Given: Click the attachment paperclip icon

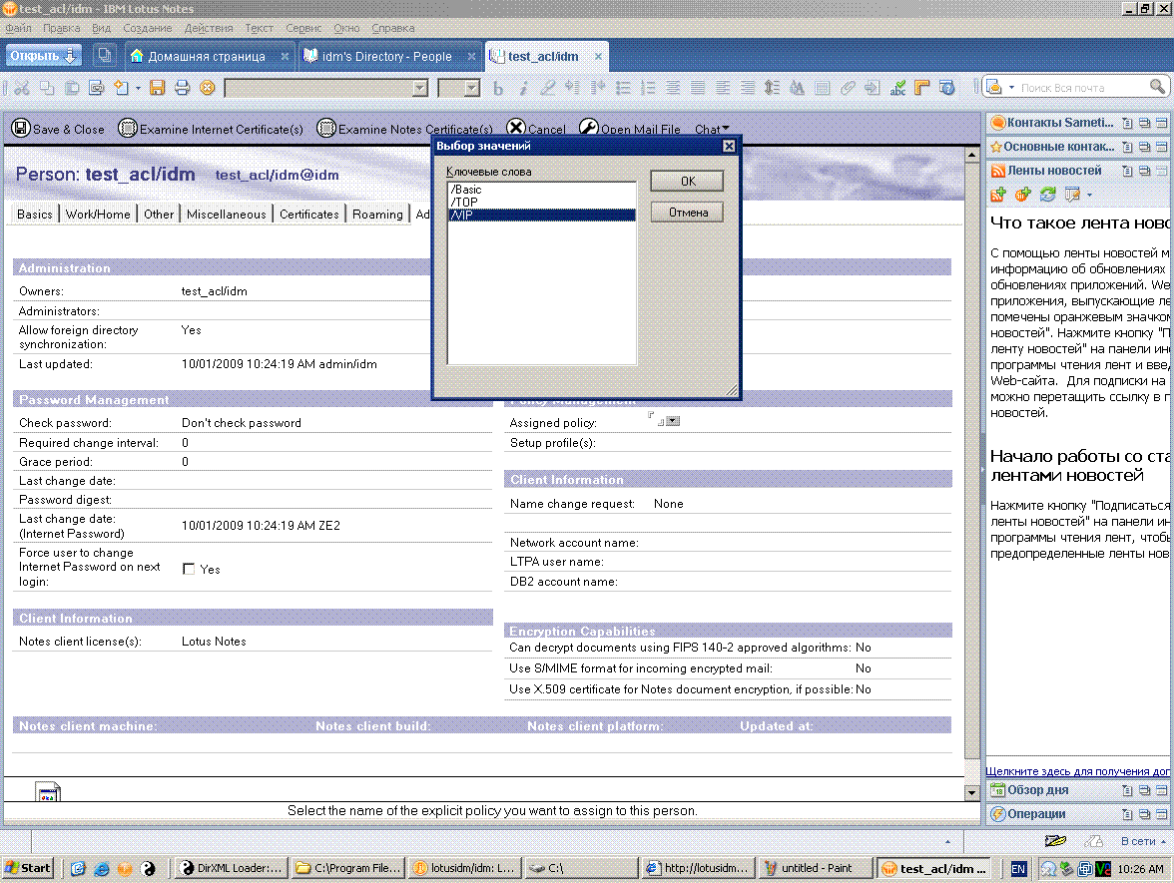Looking at the screenshot, I should point(848,88).
